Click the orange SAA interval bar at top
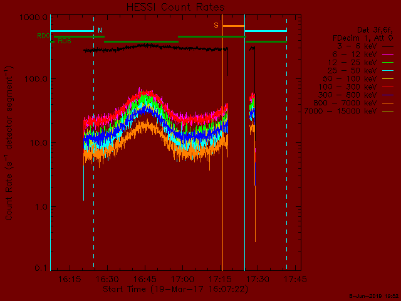The height and width of the screenshot is (301, 401). click(234, 26)
